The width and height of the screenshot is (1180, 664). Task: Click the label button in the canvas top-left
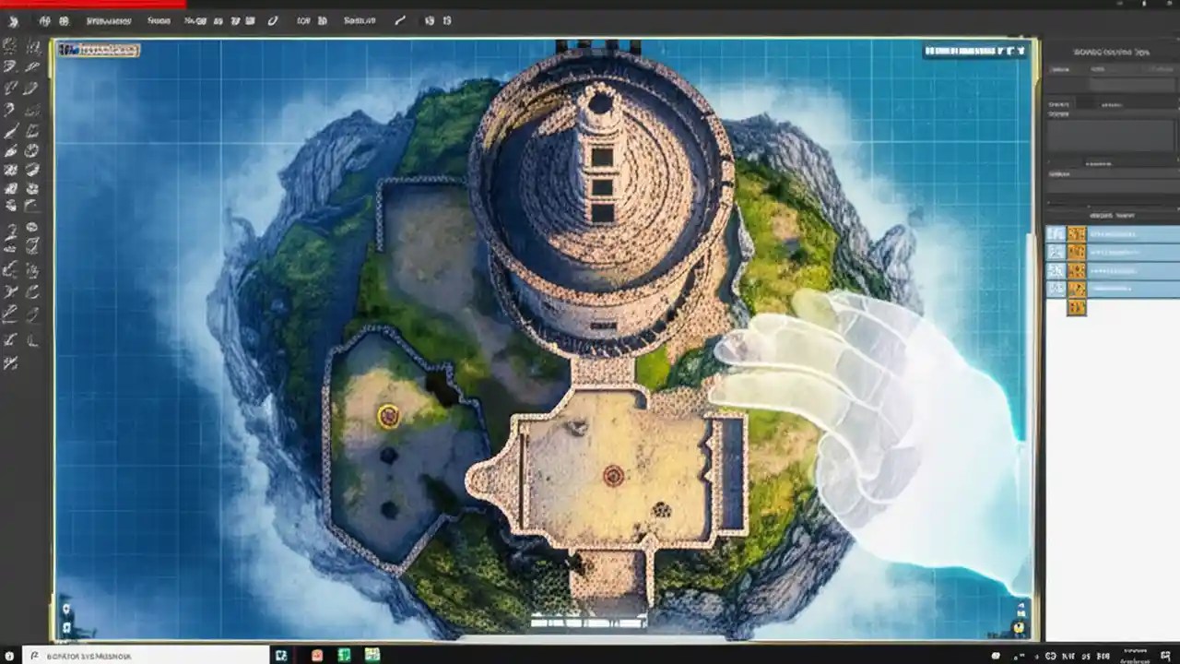[101, 51]
